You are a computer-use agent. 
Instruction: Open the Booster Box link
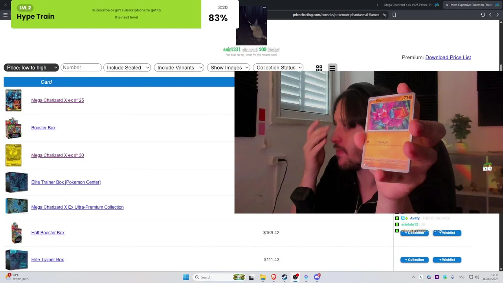(43, 128)
